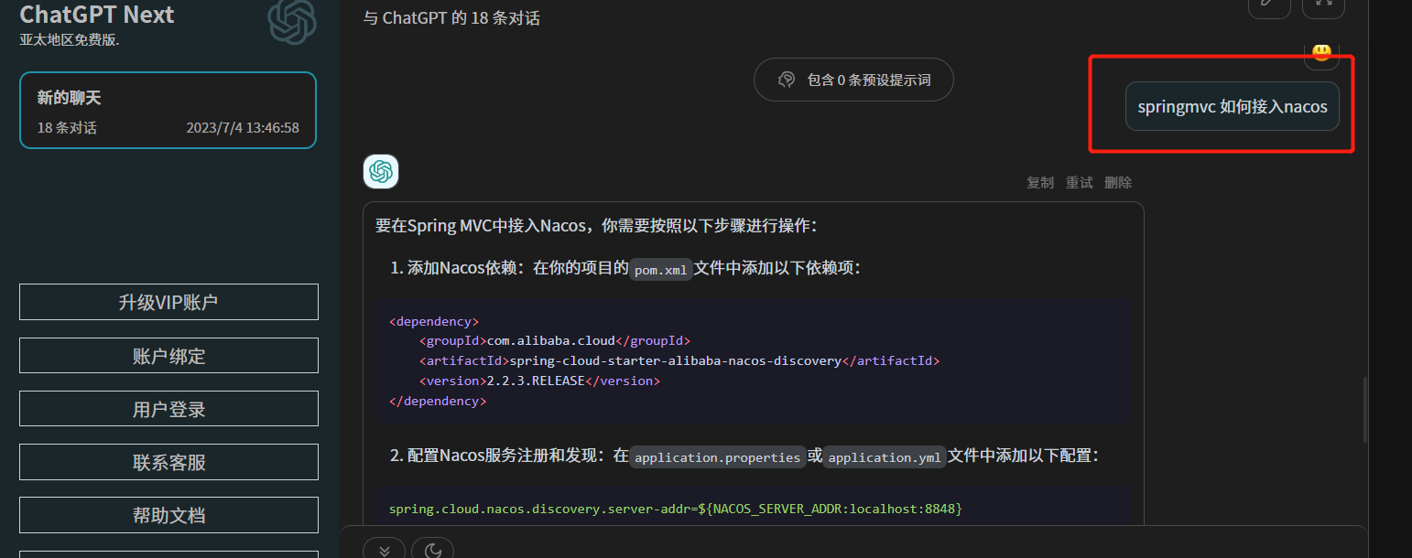Click the 18 条对话 count in the chat card
This screenshot has width=1412, height=558.
tap(67, 128)
